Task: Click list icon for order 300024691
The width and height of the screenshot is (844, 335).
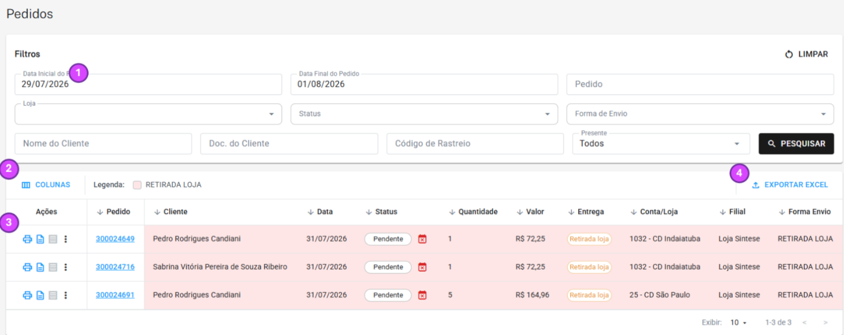Action: tap(53, 295)
